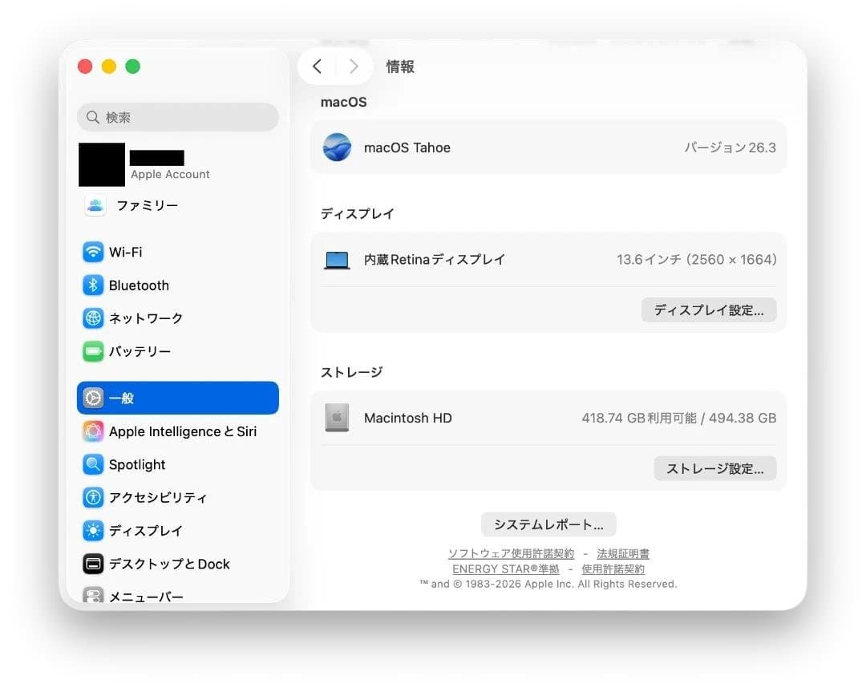Navigate back using the left chevron
Screen dimensions: 866x688
tap(318, 67)
